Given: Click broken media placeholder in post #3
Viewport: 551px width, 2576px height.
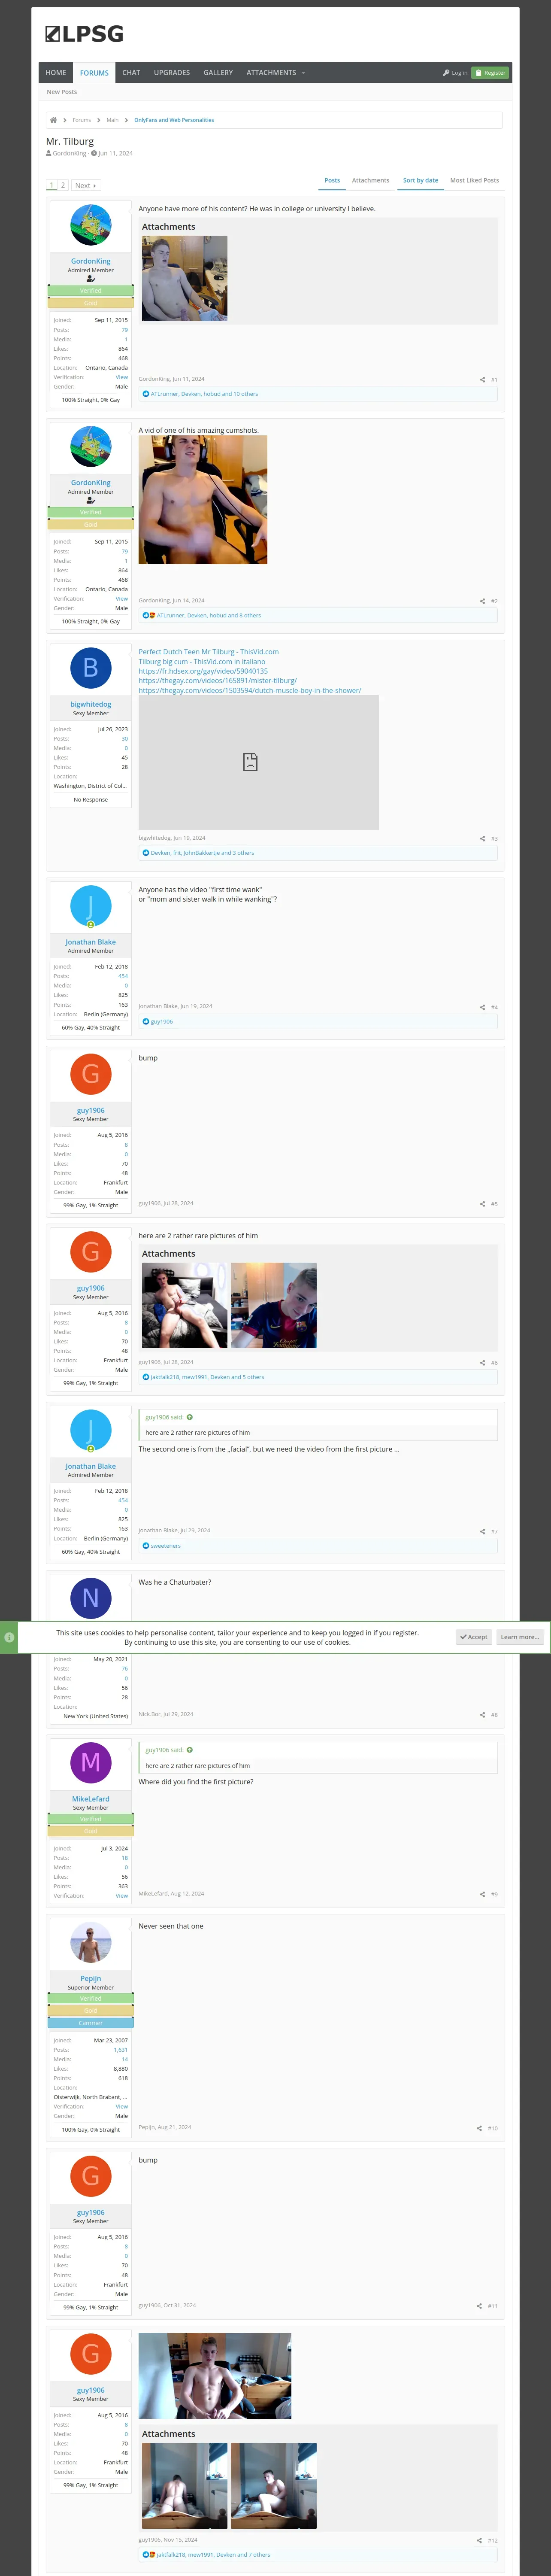Looking at the screenshot, I should pos(259,763).
